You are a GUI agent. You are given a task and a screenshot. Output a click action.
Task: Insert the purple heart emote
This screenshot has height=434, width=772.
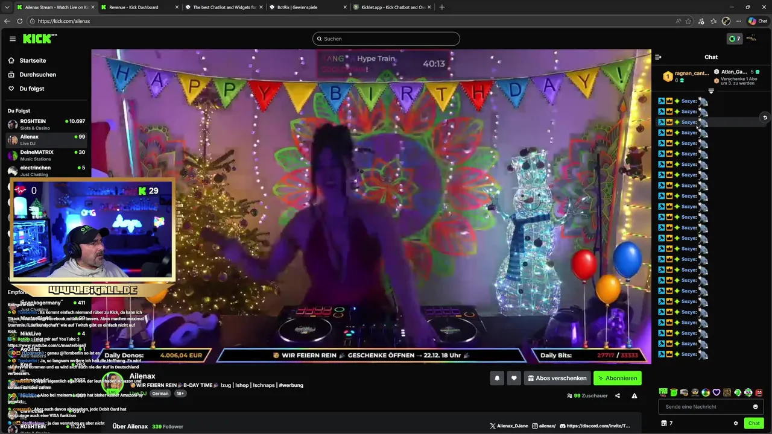click(717, 392)
